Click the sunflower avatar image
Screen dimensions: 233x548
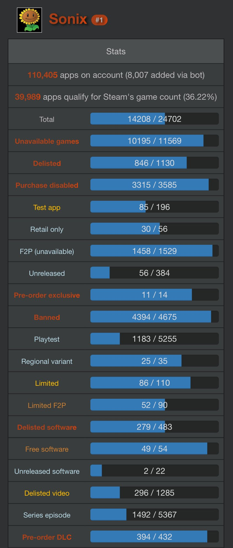pos(29,20)
